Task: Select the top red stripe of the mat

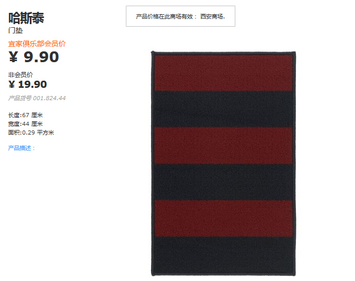Action: point(223,73)
